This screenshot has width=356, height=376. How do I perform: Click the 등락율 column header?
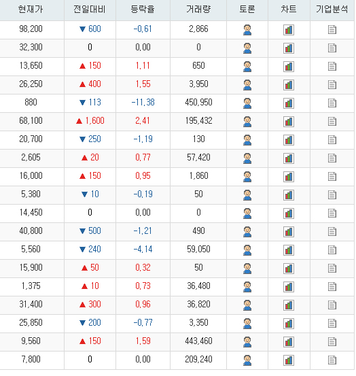click(x=143, y=10)
